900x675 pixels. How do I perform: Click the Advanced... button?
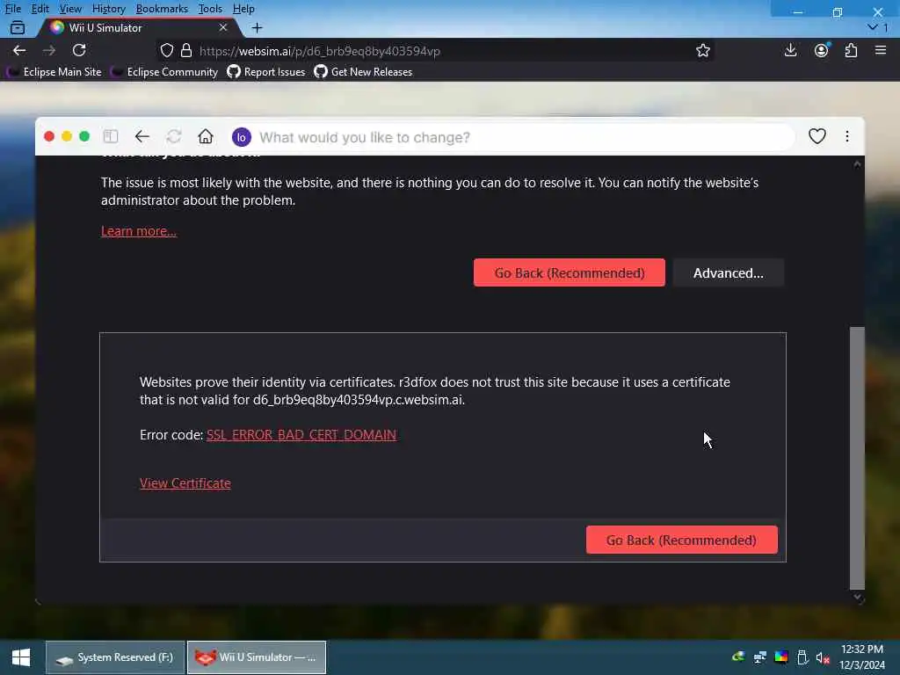click(729, 272)
